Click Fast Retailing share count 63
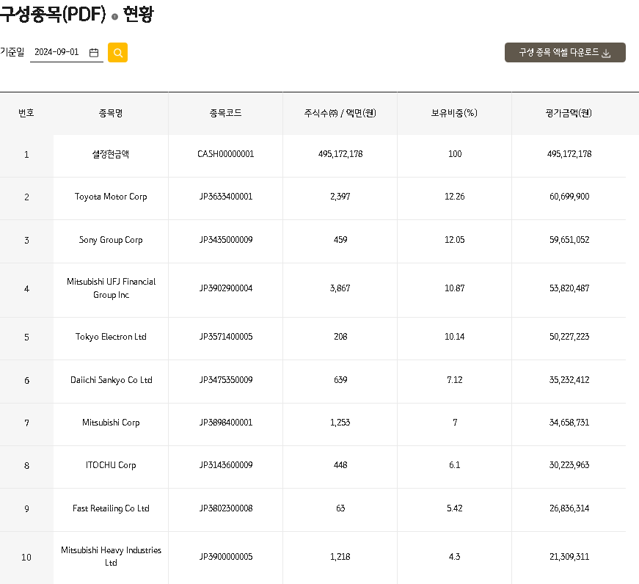The image size is (639, 584). pos(340,508)
